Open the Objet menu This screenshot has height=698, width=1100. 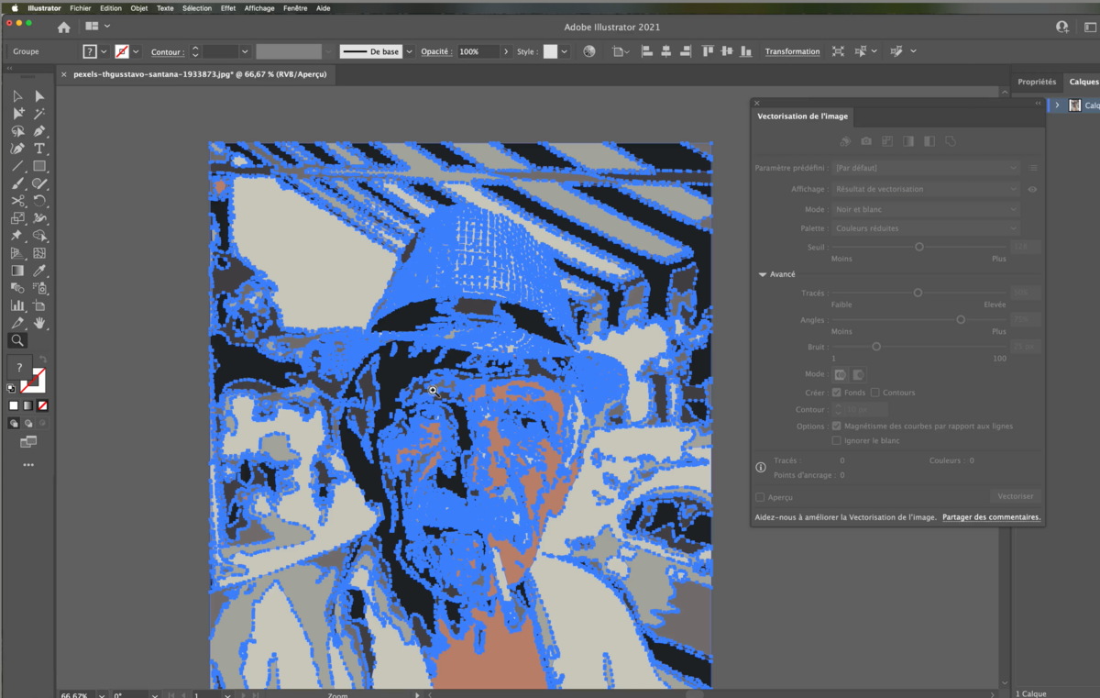pos(139,7)
